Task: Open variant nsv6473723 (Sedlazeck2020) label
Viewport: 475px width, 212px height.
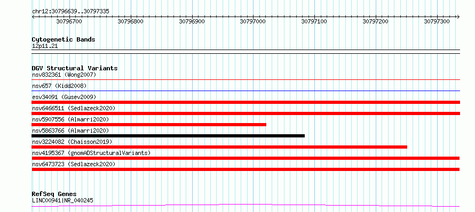Action: 74,164
